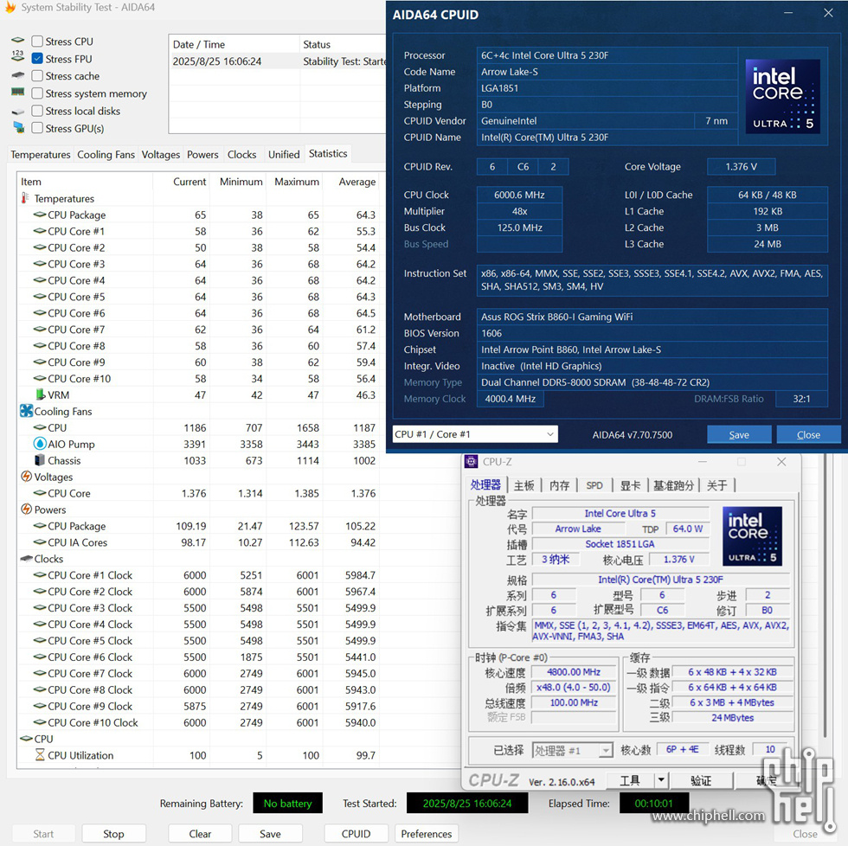Click the Powers lightning icon

coord(26,510)
